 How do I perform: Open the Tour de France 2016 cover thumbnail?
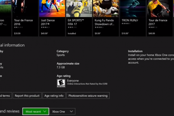tap(25, 8)
